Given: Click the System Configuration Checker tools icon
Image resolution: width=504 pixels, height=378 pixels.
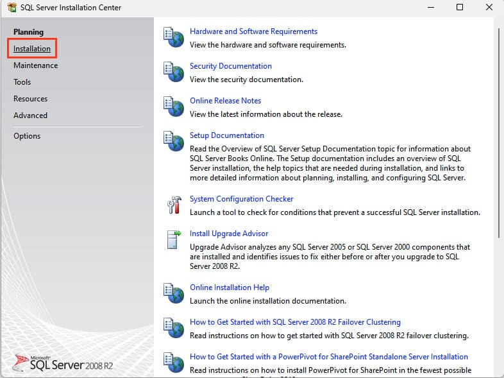Looking at the screenshot, I should coord(173,205).
